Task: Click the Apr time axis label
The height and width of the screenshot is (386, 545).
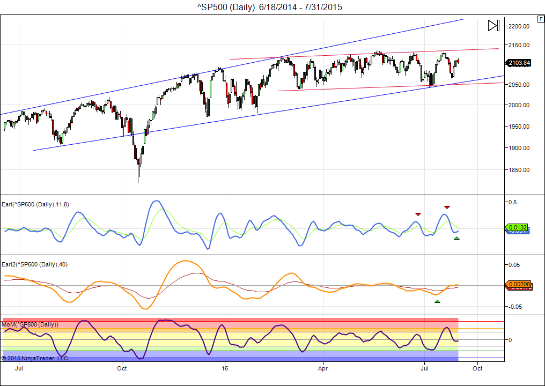Action: pyautogui.click(x=323, y=368)
